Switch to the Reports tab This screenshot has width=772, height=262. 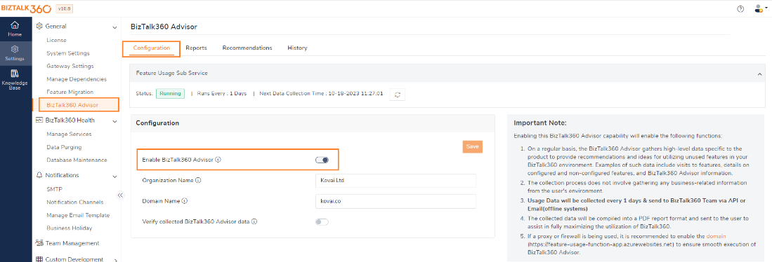tap(196, 48)
